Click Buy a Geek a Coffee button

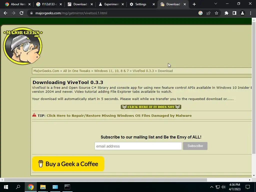click(68, 164)
